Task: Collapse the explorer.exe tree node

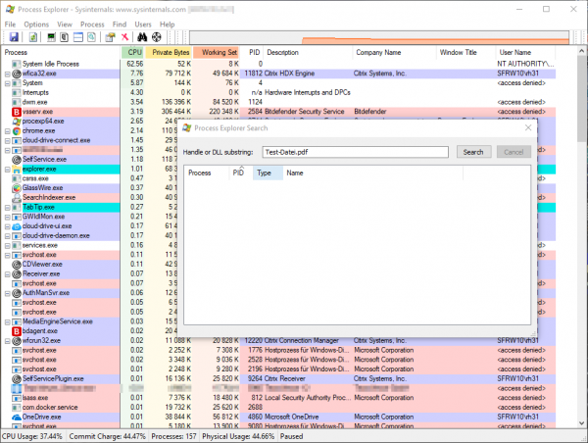Action: point(7,170)
